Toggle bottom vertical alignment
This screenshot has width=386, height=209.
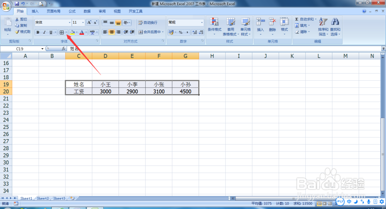[x=118, y=23]
